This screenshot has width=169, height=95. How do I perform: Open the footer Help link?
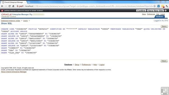pyautogui.click(x=95, y=64)
